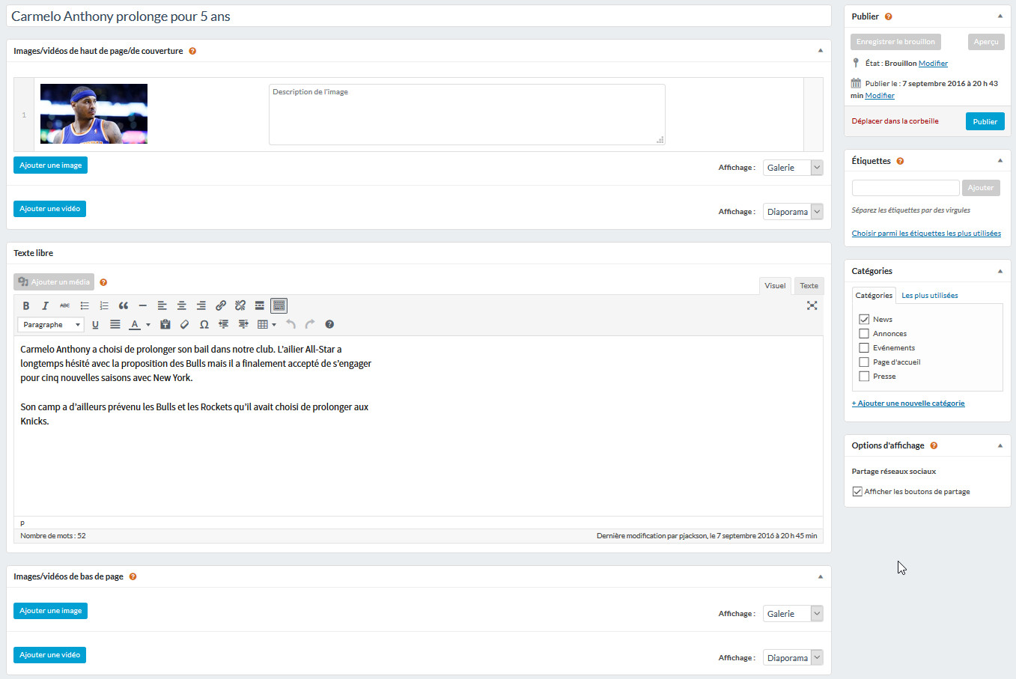Viewport: 1016px width, 679px height.
Task: Open the table insert menu
Action: 267,324
